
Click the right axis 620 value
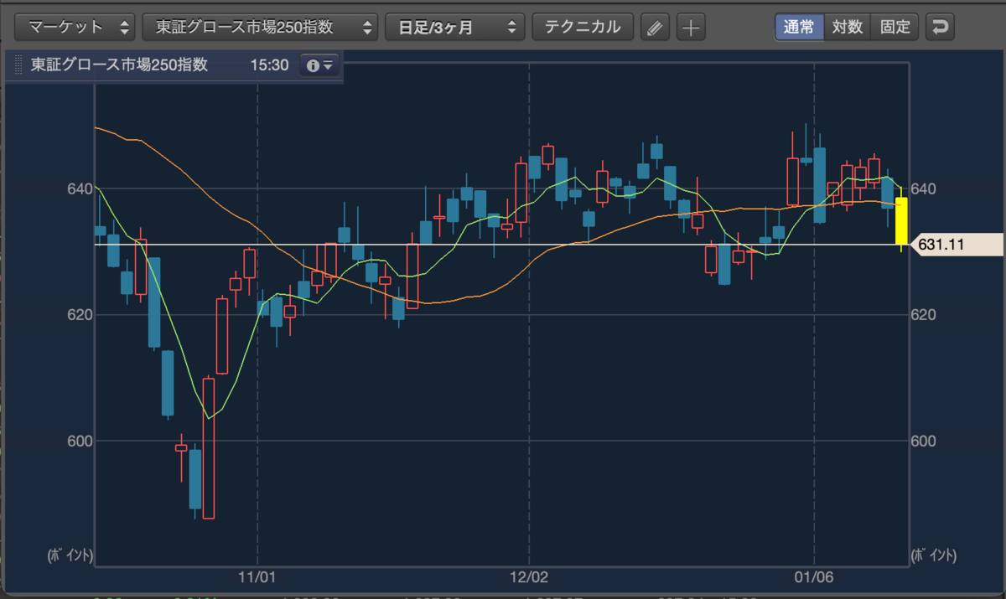(925, 315)
